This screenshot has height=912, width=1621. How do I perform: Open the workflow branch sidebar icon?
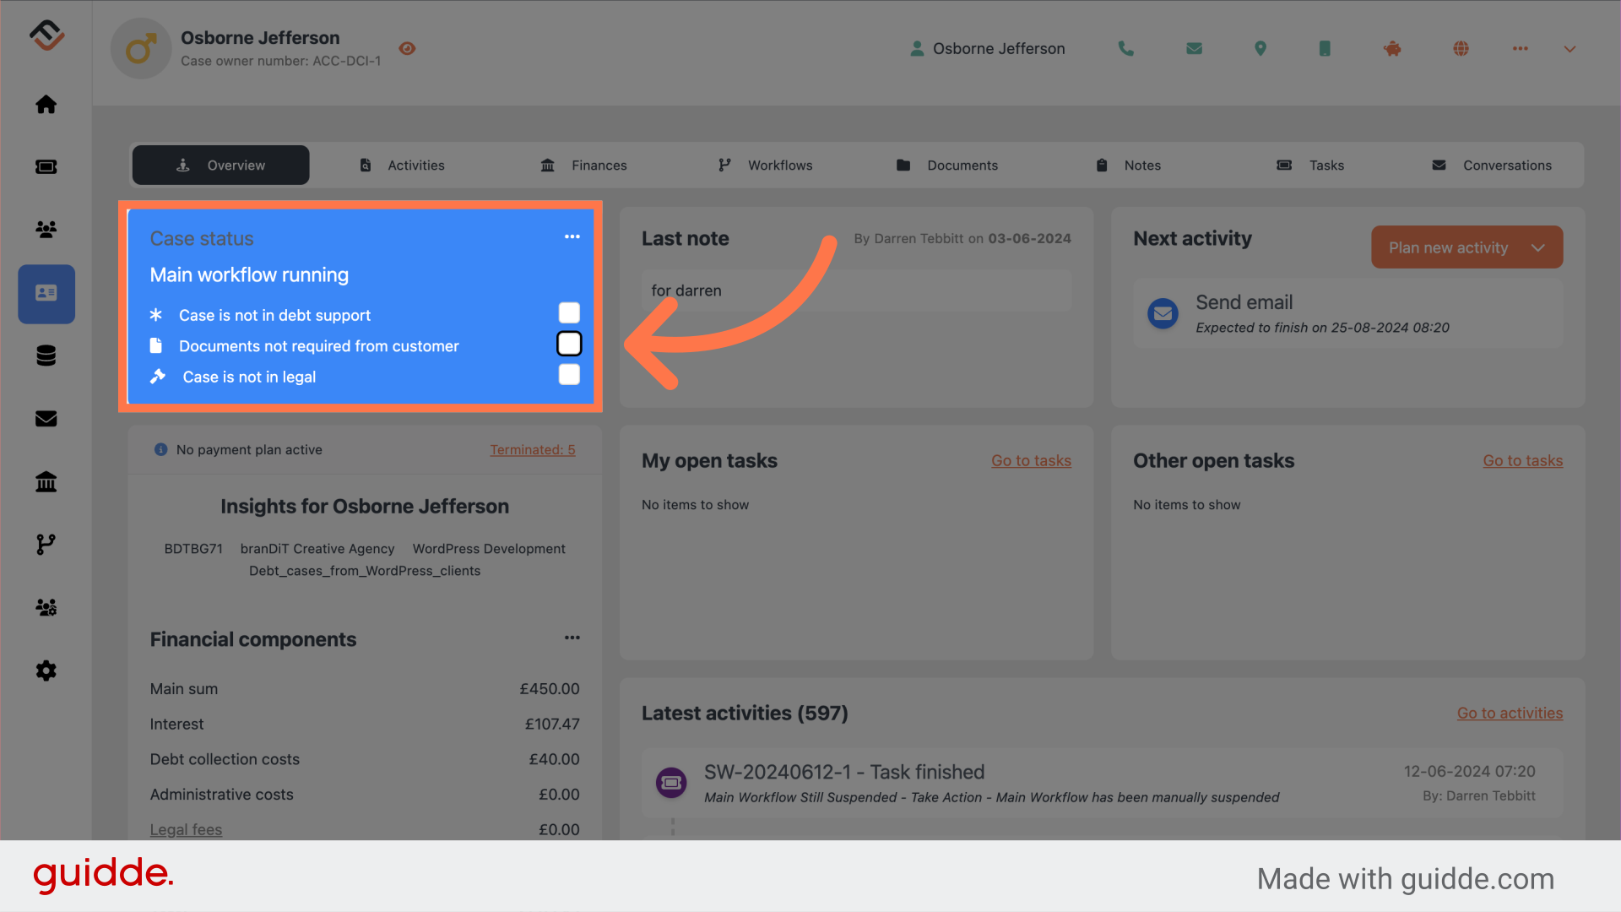(46, 545)
